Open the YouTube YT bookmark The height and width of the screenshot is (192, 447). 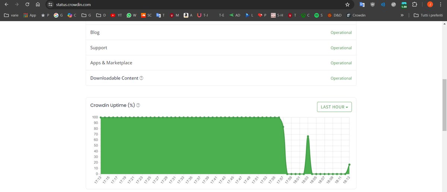point(116,15)
